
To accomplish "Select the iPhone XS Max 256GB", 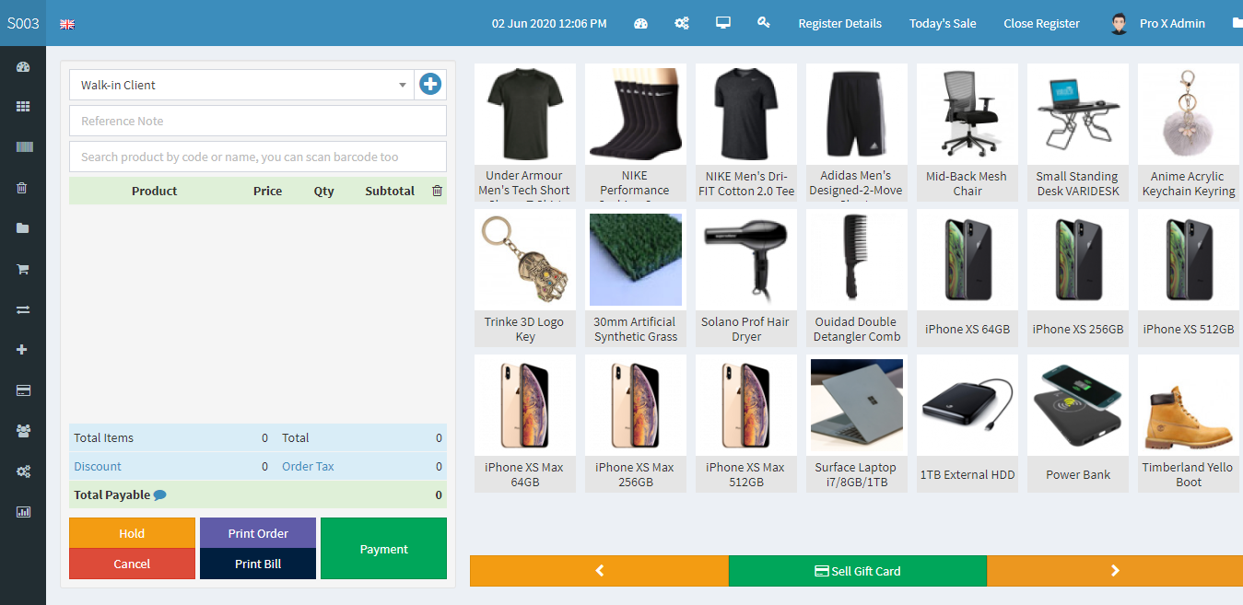I will 636,424.
